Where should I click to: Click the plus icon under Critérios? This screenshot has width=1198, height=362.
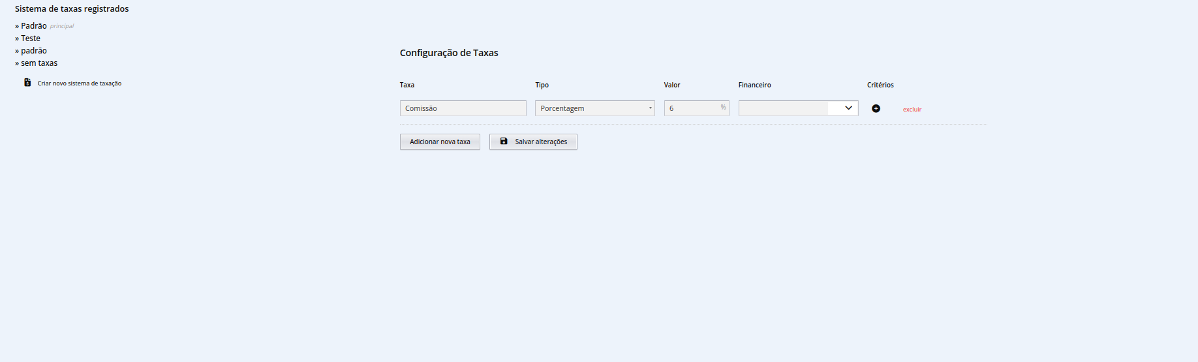(x=876, y=108)
